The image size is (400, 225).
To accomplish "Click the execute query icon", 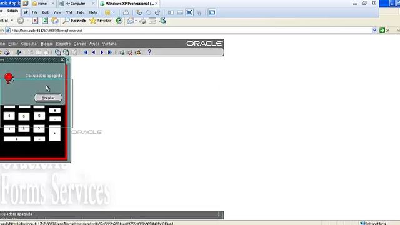I will coord(66,52).
